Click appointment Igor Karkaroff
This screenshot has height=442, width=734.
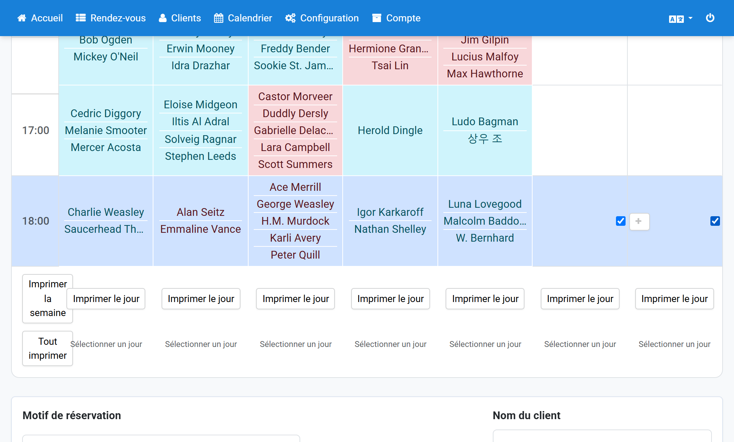pos(390,212)
